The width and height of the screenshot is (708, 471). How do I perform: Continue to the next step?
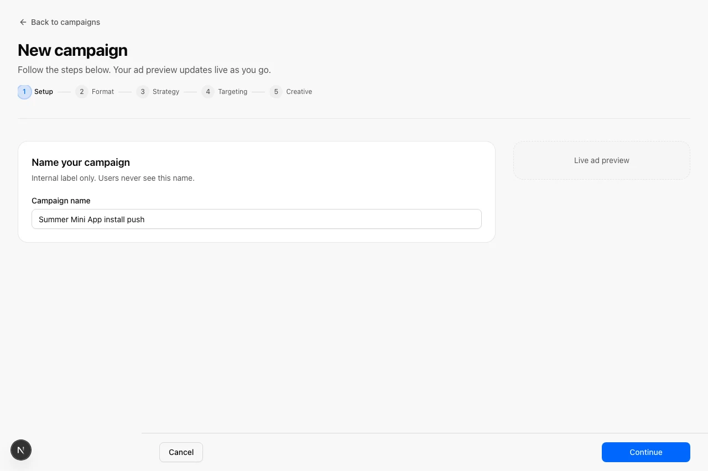pos(646,452)
